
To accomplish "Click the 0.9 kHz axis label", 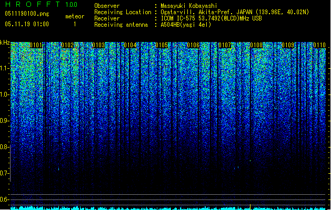I will click(4, 121).
